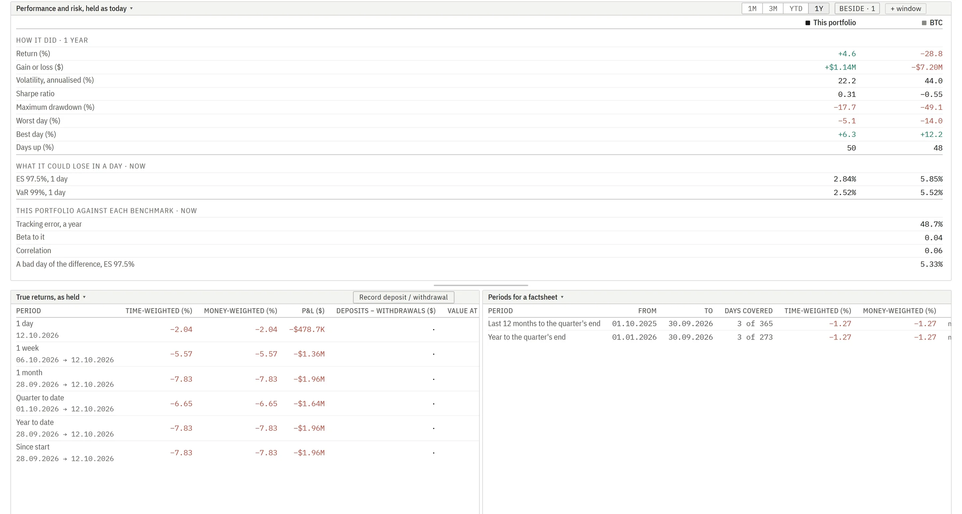The image size is (962, 514).
Task: Click the This portfolio black legend swatch
Action: coord(808,23)
